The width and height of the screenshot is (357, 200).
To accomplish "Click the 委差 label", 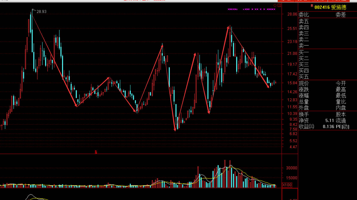I will (x=341, y=15).
